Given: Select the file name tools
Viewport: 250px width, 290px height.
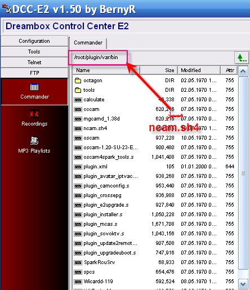Looking at the screenshot, I should [89, 90].
